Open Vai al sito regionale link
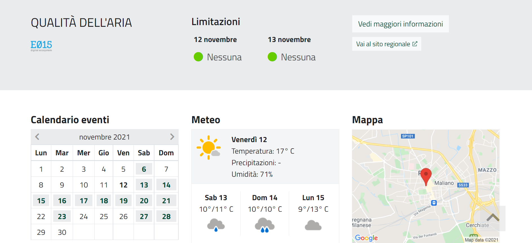 coord(386,44)
